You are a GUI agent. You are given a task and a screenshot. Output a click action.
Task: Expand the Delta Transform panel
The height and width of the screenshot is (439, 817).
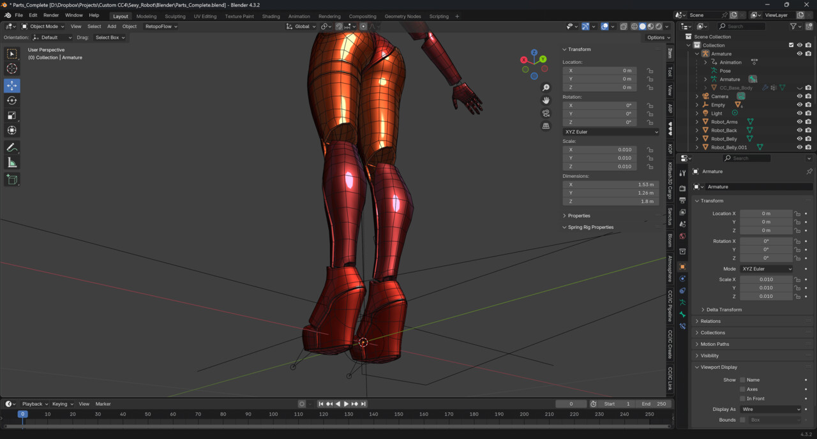[x=724, y=309]
